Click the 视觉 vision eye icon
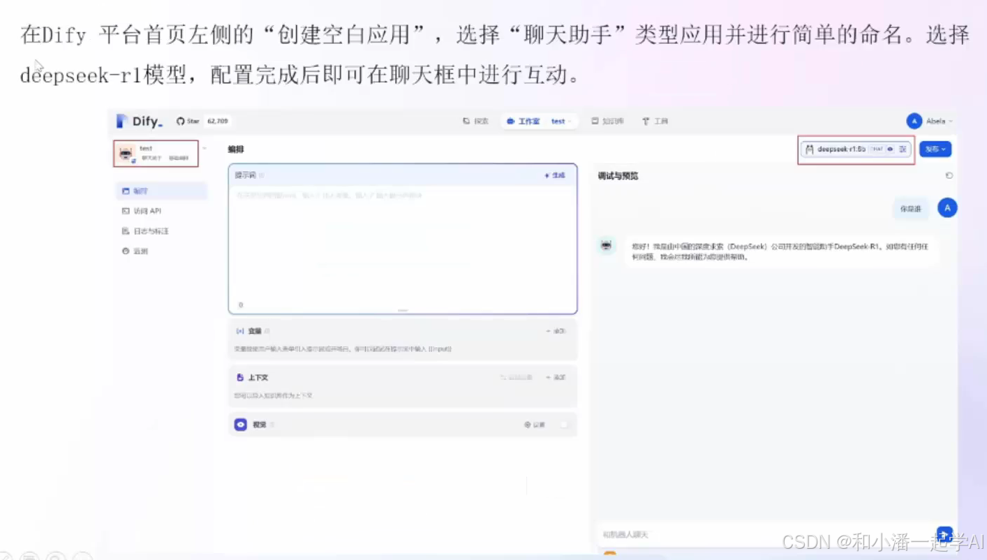This screenshot has width=987, height=560. pos(241,425)
